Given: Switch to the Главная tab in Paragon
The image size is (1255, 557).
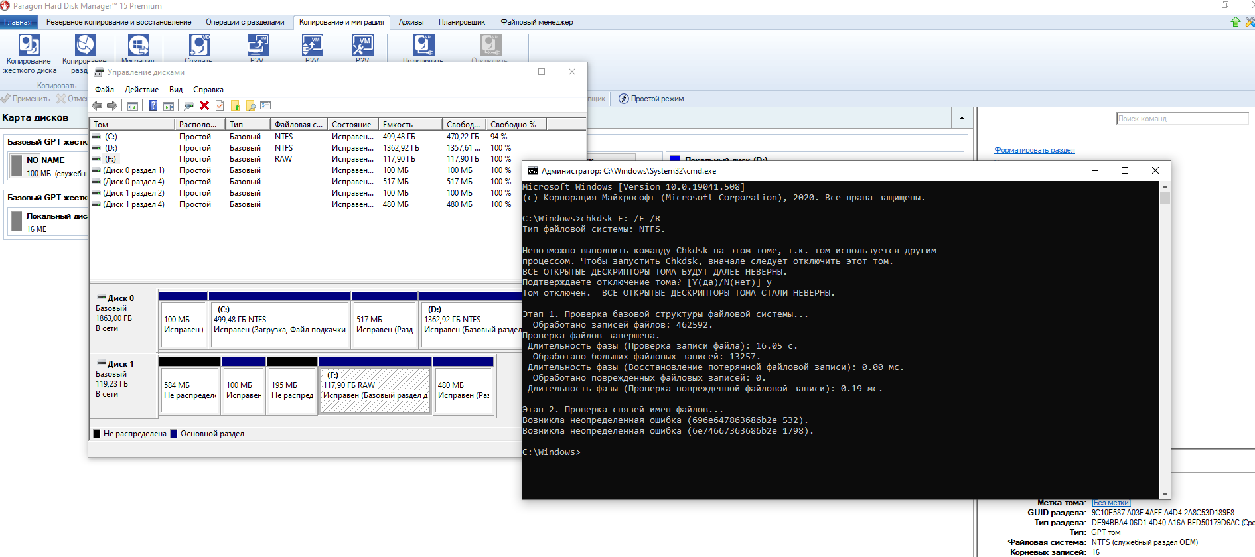Looking at the screenshot, I should tap(18, 22).
